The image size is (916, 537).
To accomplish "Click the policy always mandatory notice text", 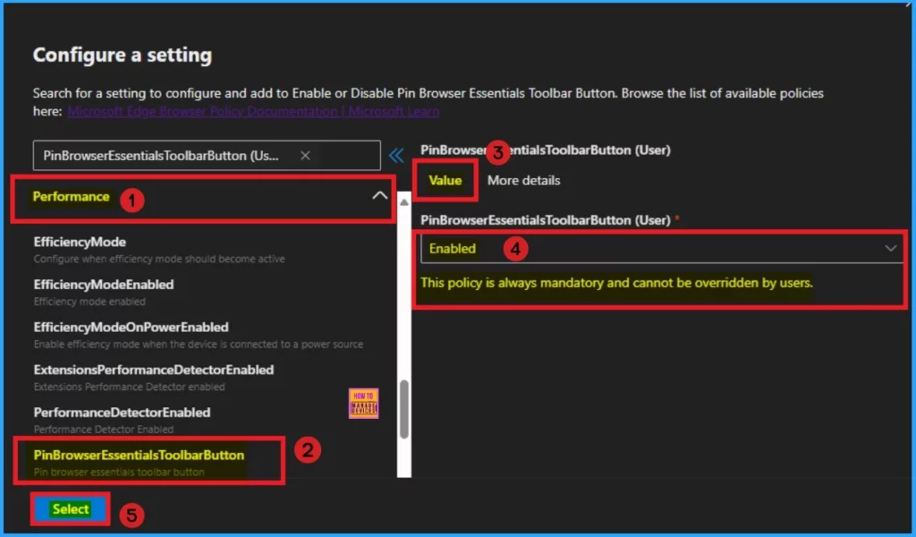I will click(616, 283).
